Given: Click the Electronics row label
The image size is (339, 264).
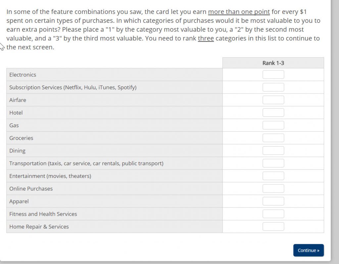Looking at the screenshot, I should point(23,75).
